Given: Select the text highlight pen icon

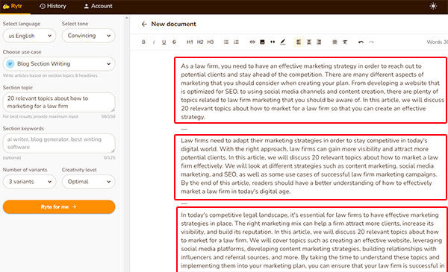Looking at the screenshot, I should click(282, 42).
